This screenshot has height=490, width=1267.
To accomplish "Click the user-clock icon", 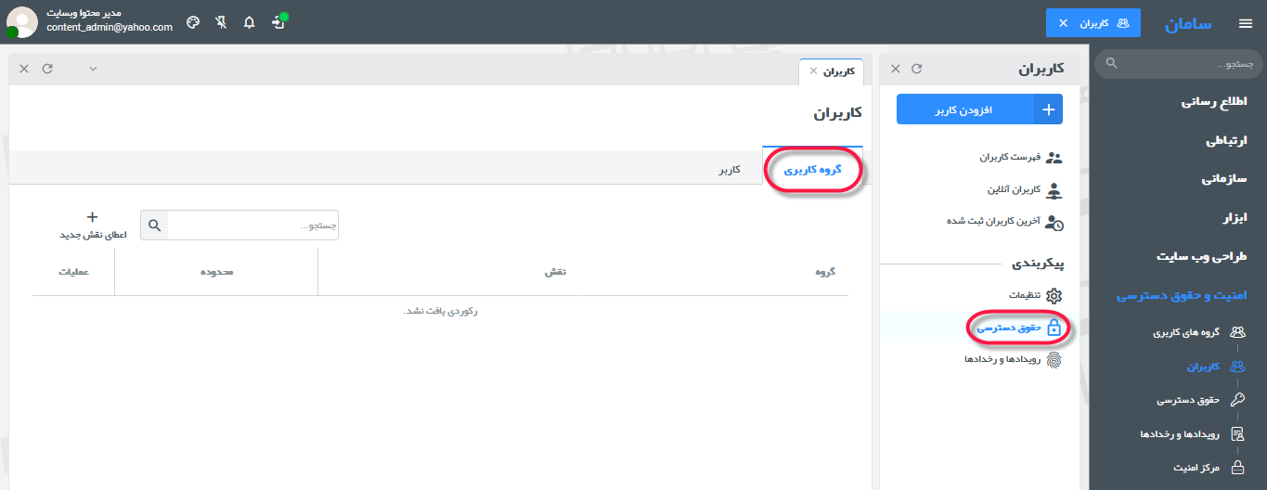I will pos(1054,222).
